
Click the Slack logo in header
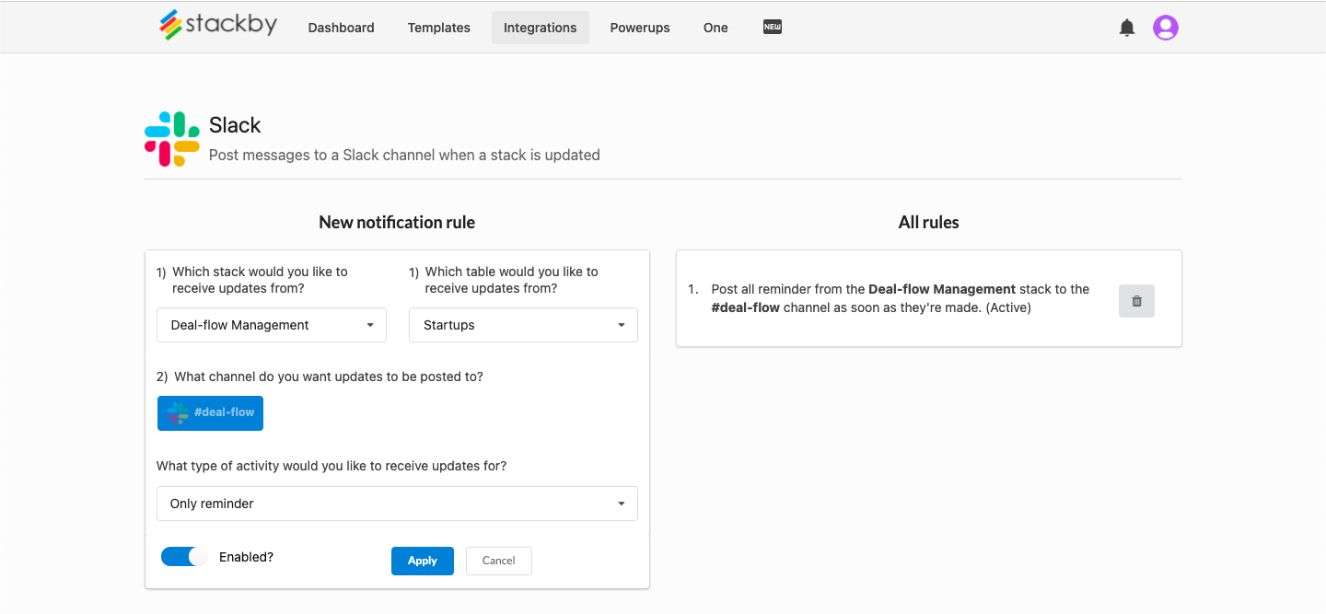point(172,139)
